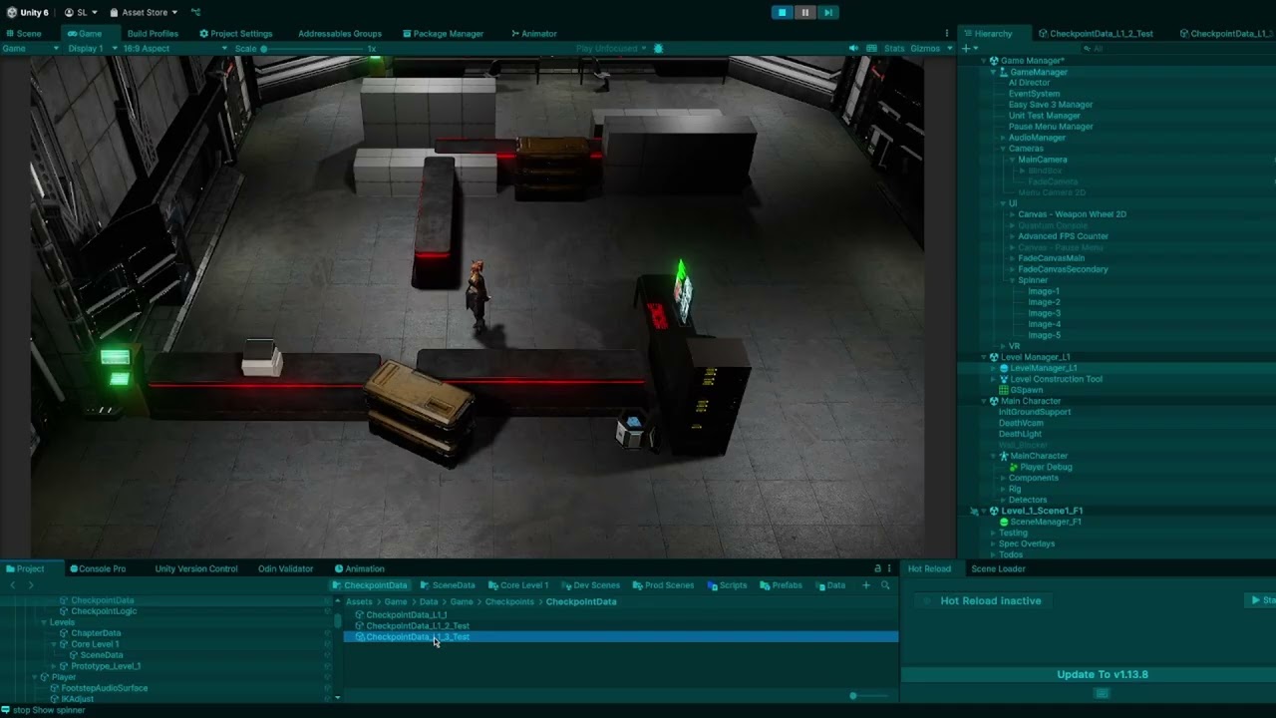Open the Addressables Groups tab
Image resolution: width=1276 pixels, height=718 pixels.
pyautogui.click(x=340, y=33)
